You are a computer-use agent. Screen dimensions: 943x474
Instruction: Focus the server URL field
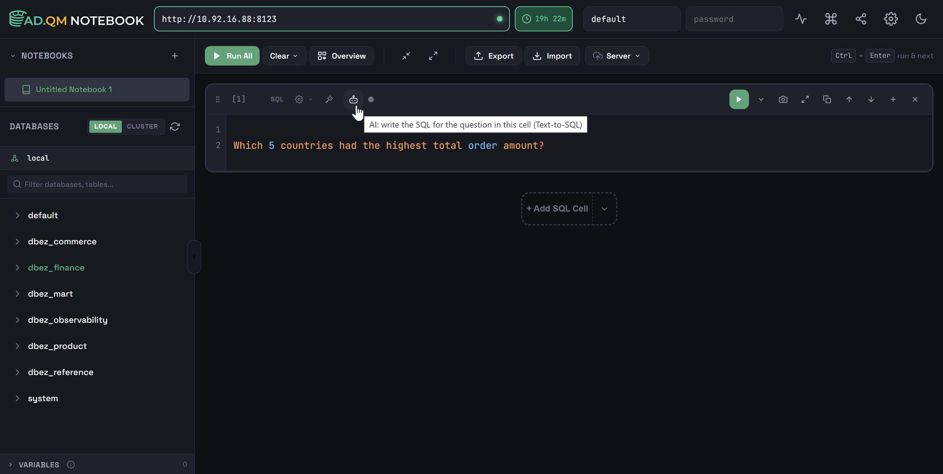click(331, 19)
